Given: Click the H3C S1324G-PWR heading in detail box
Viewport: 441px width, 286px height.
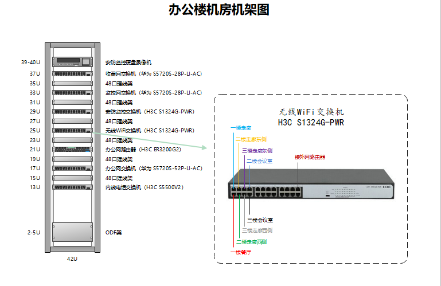Looking at the screenshot, I should (311, 123).
